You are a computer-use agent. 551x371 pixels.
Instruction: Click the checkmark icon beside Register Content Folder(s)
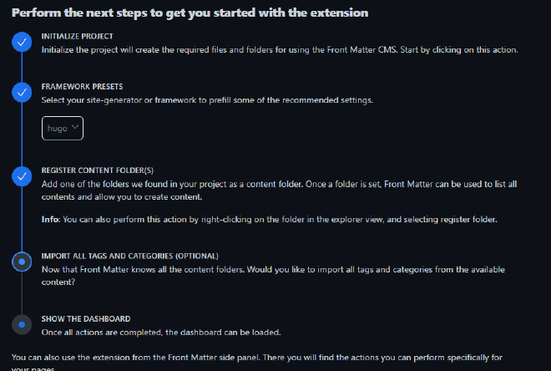[x=23, y=175]
